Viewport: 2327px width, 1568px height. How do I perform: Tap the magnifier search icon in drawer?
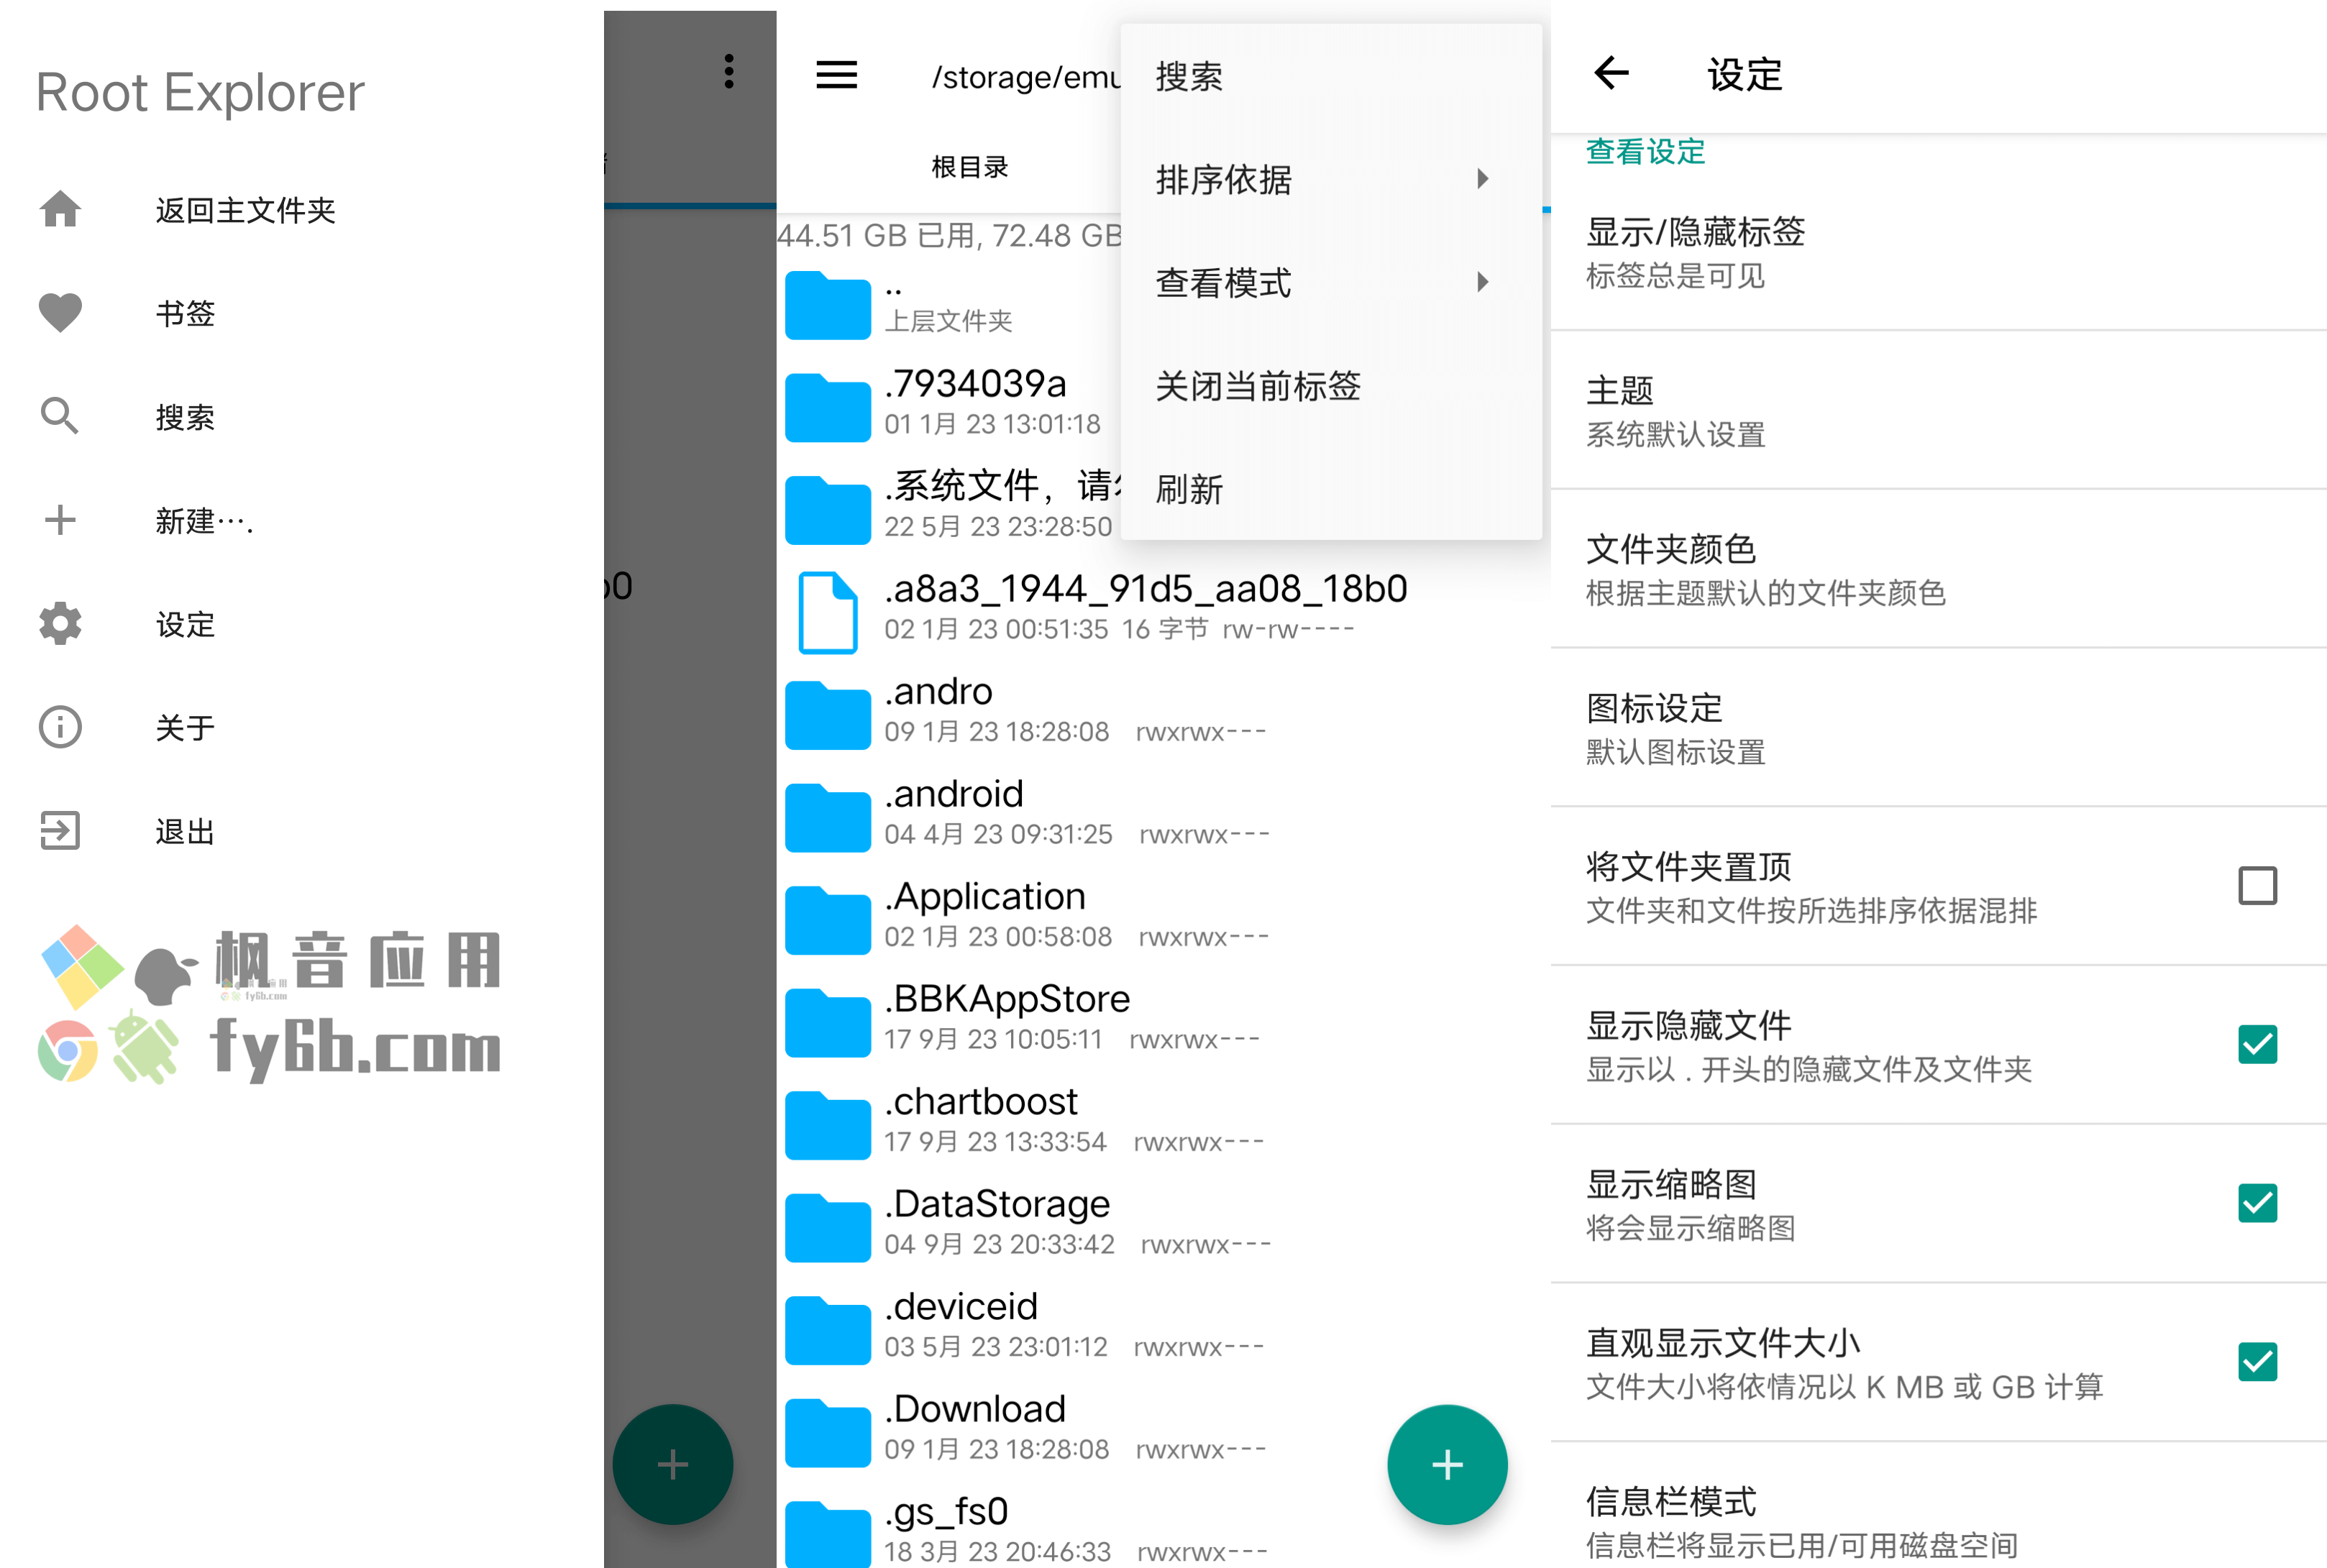point(60,416)
